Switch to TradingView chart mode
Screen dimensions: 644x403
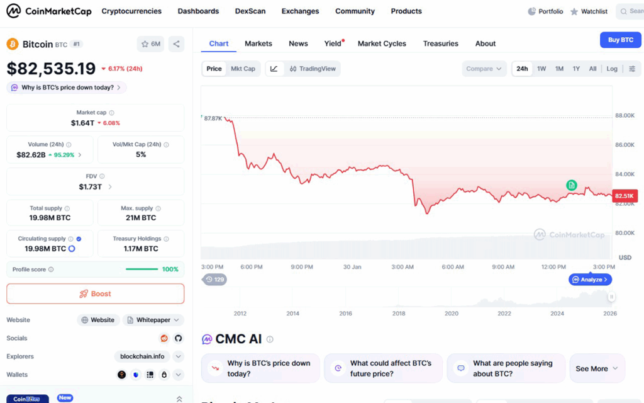(x=313, y=69)
